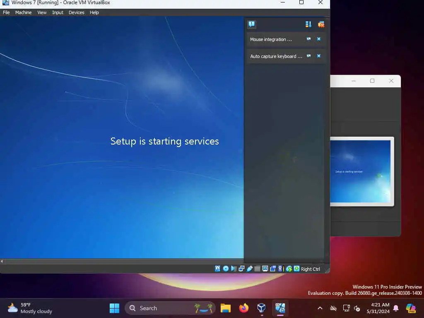The height and width of the screenshot is (318, 424).
Task: Maximize the Windows 7 VM window
Action: 301,2
